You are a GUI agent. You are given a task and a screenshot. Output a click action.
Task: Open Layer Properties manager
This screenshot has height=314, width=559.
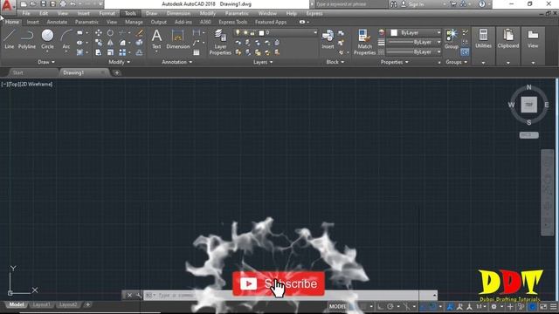click(220, 42)
